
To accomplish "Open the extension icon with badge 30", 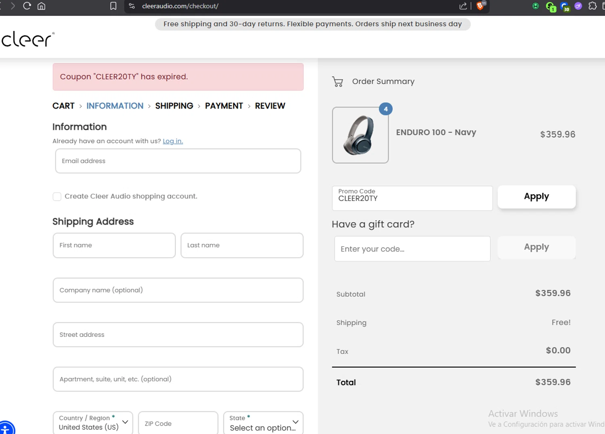I will click(x=565, y=6).
